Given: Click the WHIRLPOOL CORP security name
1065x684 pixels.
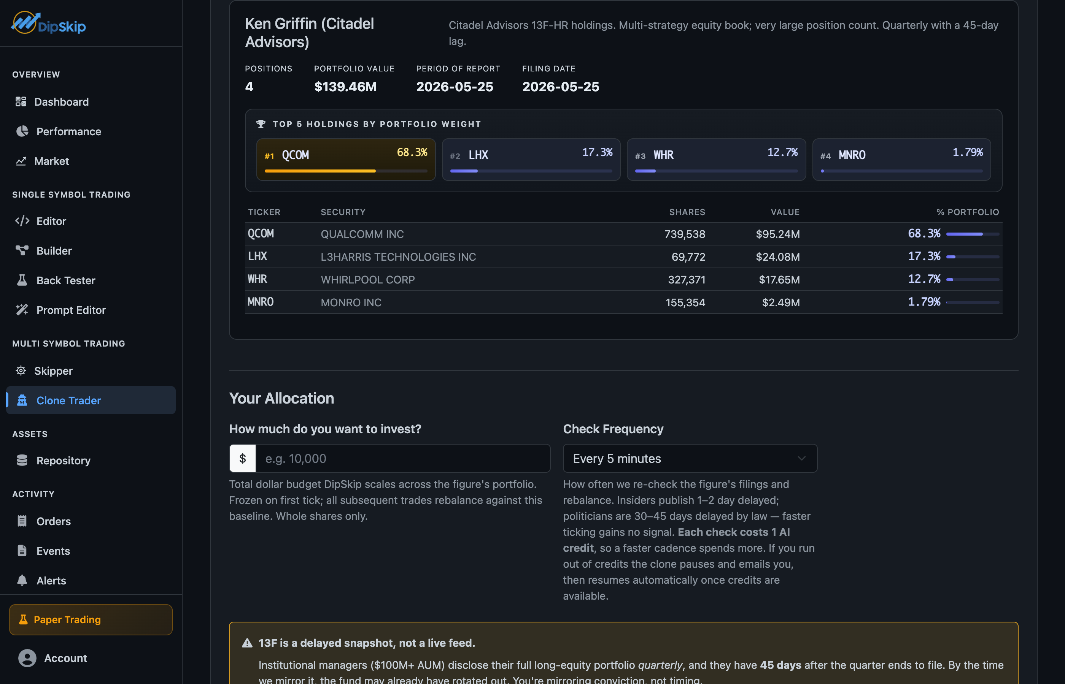Looking at the screenshot, I should [x=367, y=280].
